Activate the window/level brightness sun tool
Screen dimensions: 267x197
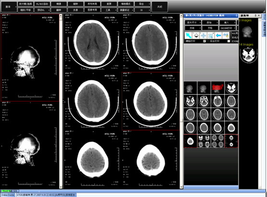tap(196, 36)
